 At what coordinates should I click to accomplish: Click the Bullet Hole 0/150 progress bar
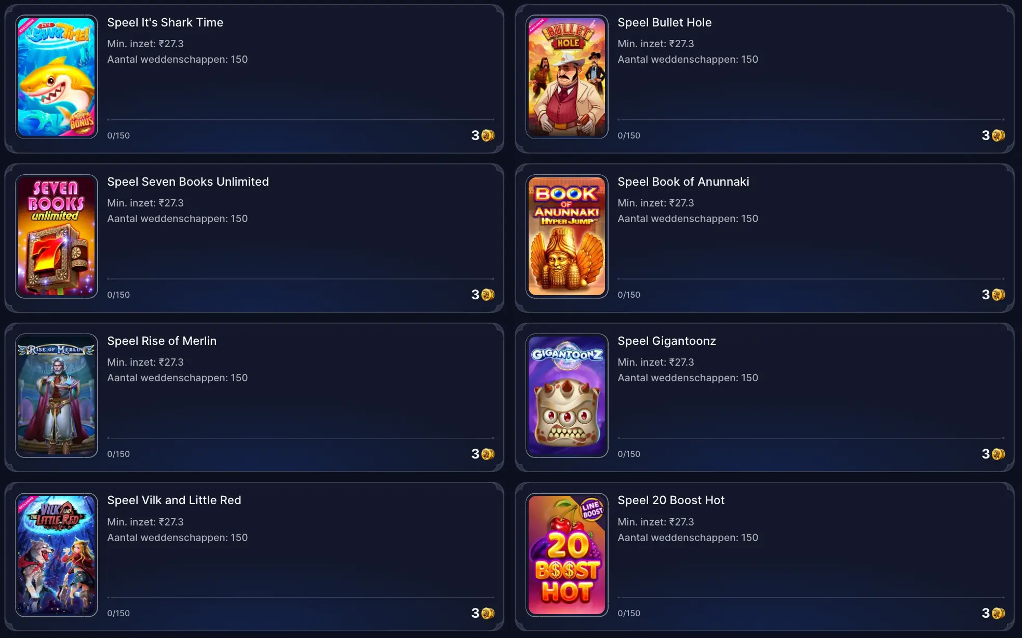click(811, 120)
